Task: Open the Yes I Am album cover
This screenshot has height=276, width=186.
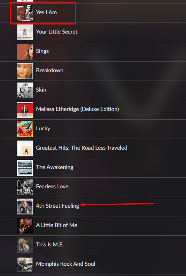Action: pyautogui.click(x=25, y=13)
